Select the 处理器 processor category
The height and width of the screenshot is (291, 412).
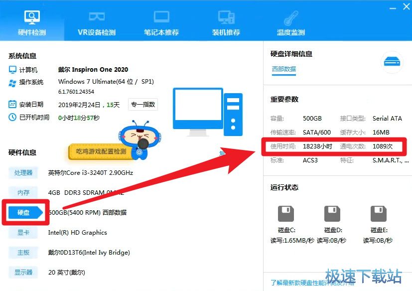(x=23, y=173)
